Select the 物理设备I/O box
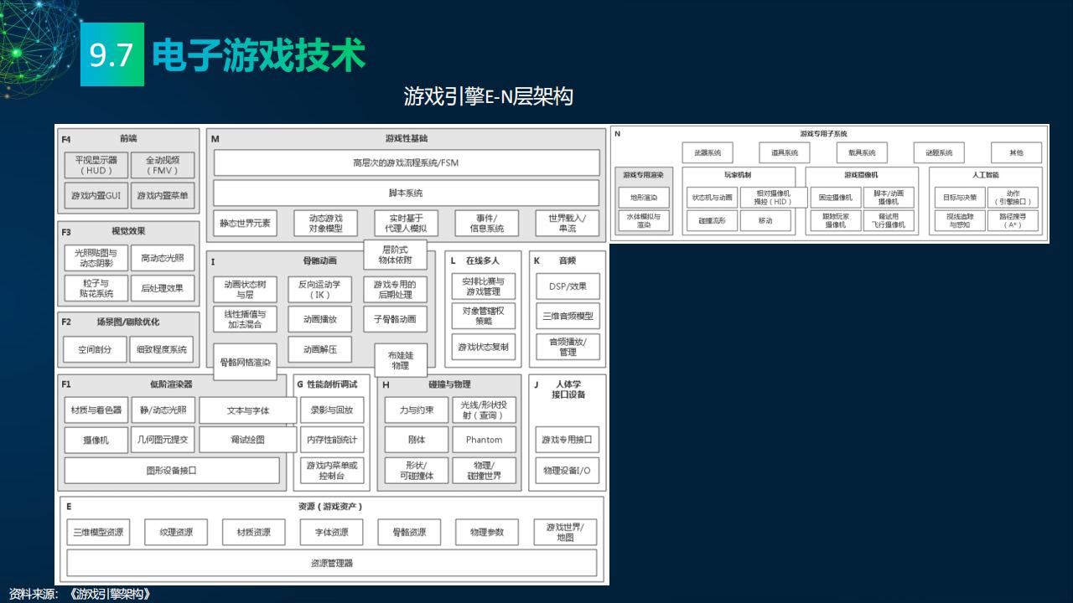The height and width of the screenshot is (603, 1073). 567,471
